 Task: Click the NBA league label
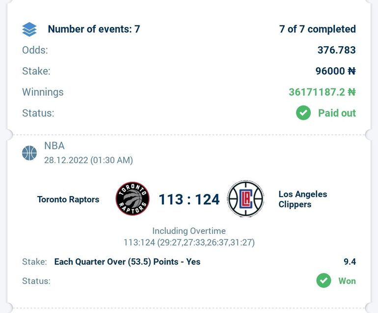pyautogui.click(x=54, y=146)
